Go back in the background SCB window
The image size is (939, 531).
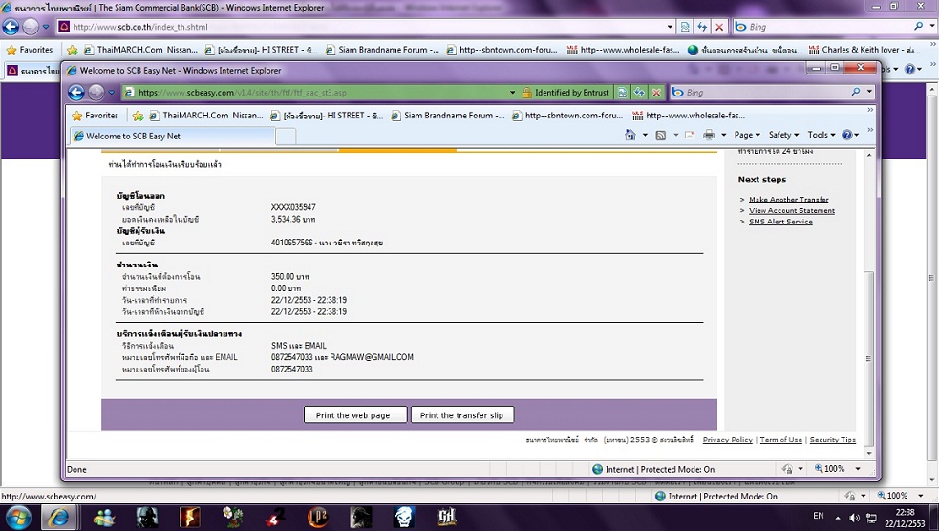[x=11, y=27]
